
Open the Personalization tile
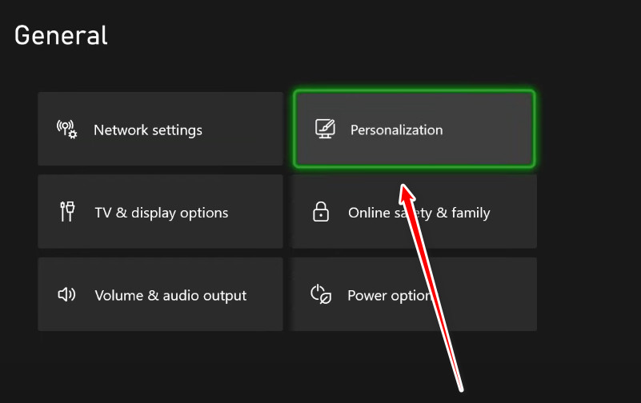[x=414, y=129]
